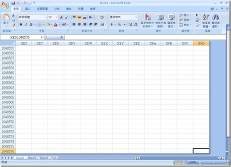Click the Zoom Out minus button
Image resolution: width=231 pixels, height=167 pixels.
coord(200,162)
